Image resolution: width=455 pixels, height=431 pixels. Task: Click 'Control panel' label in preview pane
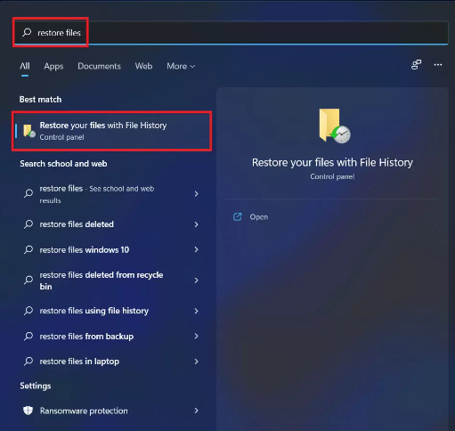[x=332, y=176]
